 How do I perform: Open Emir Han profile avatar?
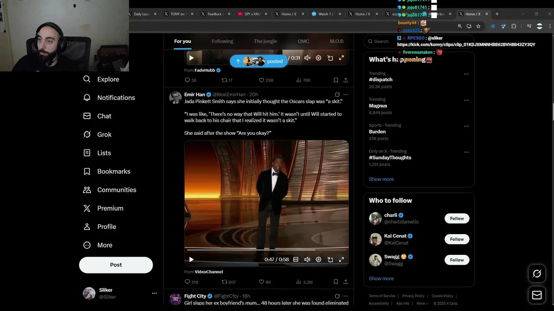(x=175, y=98)
